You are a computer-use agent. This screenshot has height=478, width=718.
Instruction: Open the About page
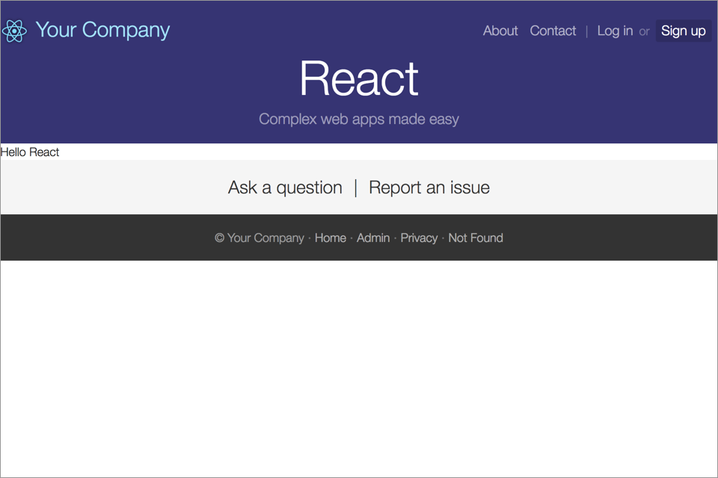pyautogui.click(x=500, y=31)
